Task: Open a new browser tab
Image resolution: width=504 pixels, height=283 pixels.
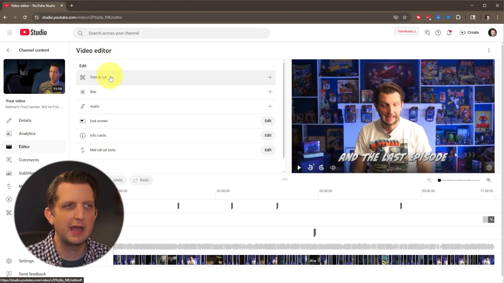Action: pos(72,6)
